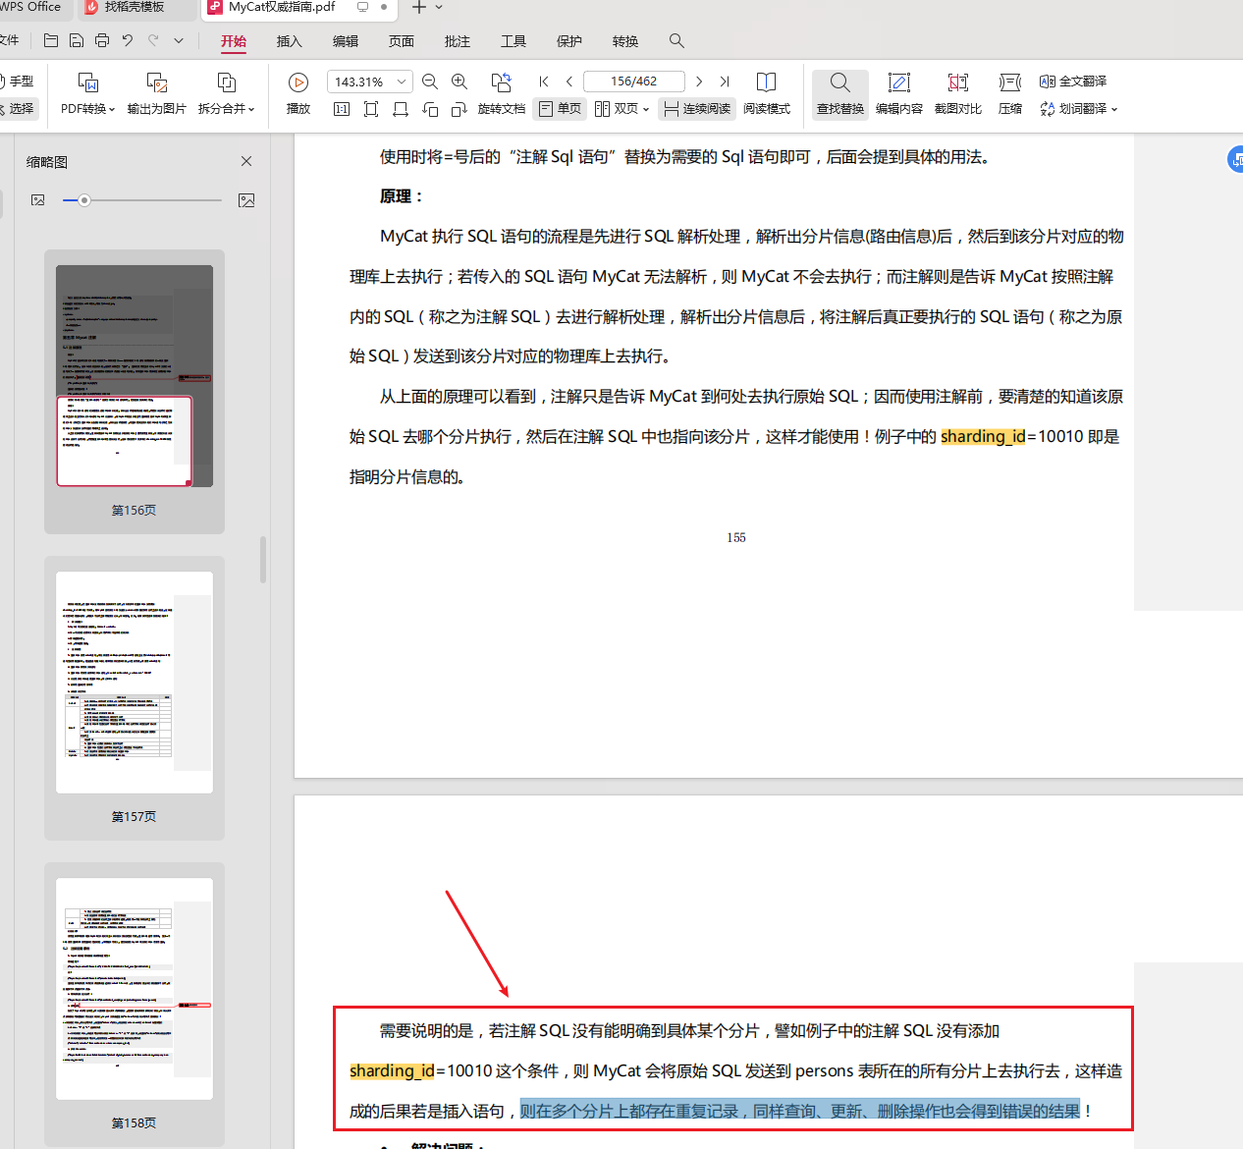Select the page 157 thumbnail

pos(134,681)
